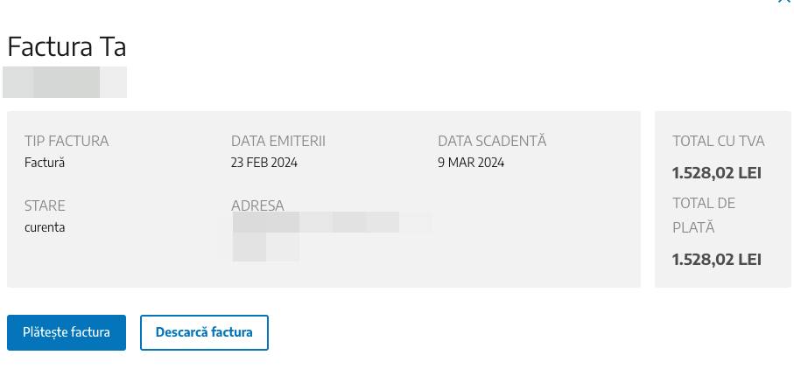
Task: Click the ADRESA label
Action: point(257,205)
